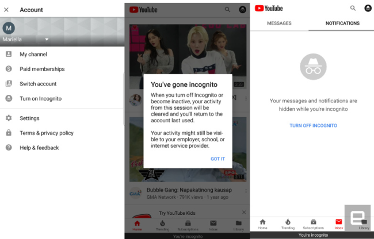Open Terms & privacy policy

(x=47, y=133)
